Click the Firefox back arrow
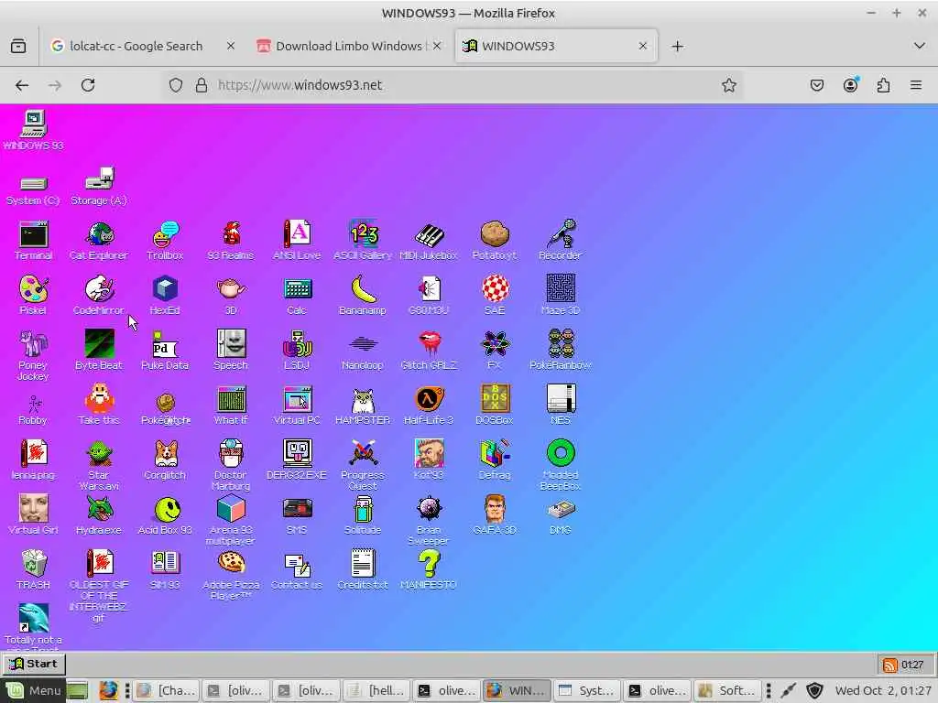The width and height of the screenshot is (938, 703). [22, 85]
